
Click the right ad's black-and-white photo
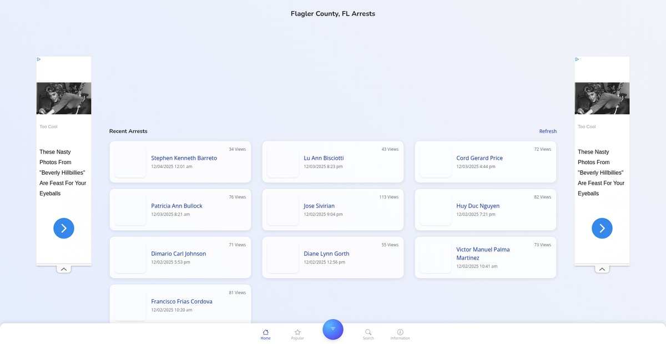pyautogui.click(x=602, y=98)
